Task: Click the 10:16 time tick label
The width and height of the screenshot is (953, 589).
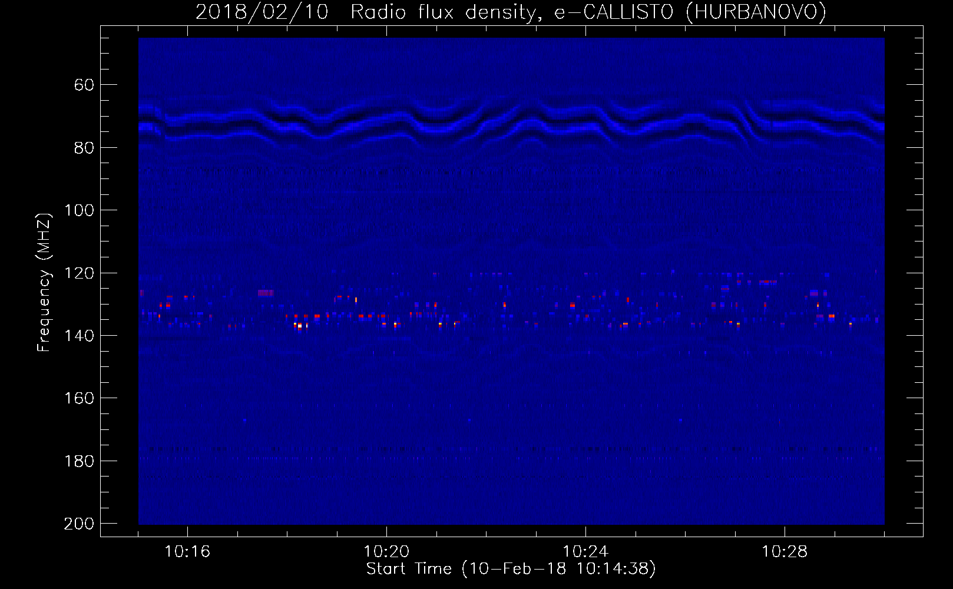Action: click(187, 552)
